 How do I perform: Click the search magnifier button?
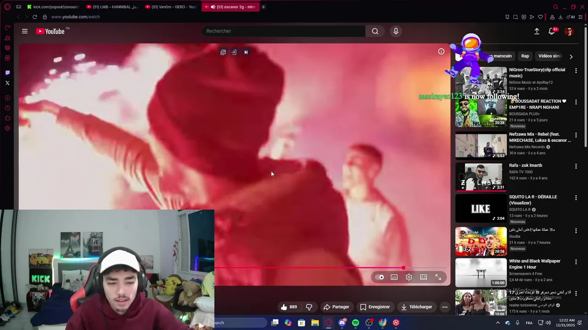coord(375,31)
